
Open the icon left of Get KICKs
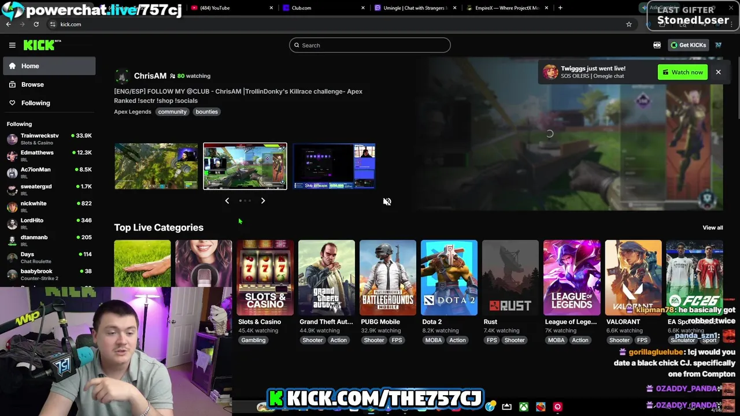tap(657, 45)
